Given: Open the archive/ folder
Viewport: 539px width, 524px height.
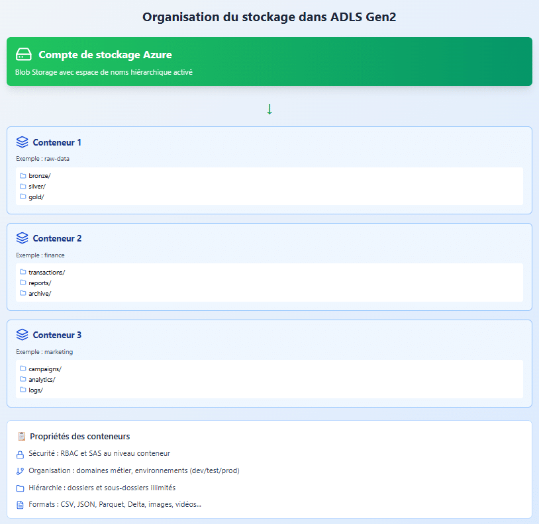Looking at the screenshot, I should 39,294.
